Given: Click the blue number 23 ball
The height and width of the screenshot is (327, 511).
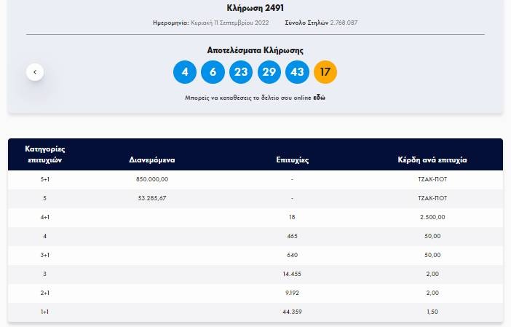Looking at the screenshot, I should [241, 73].
